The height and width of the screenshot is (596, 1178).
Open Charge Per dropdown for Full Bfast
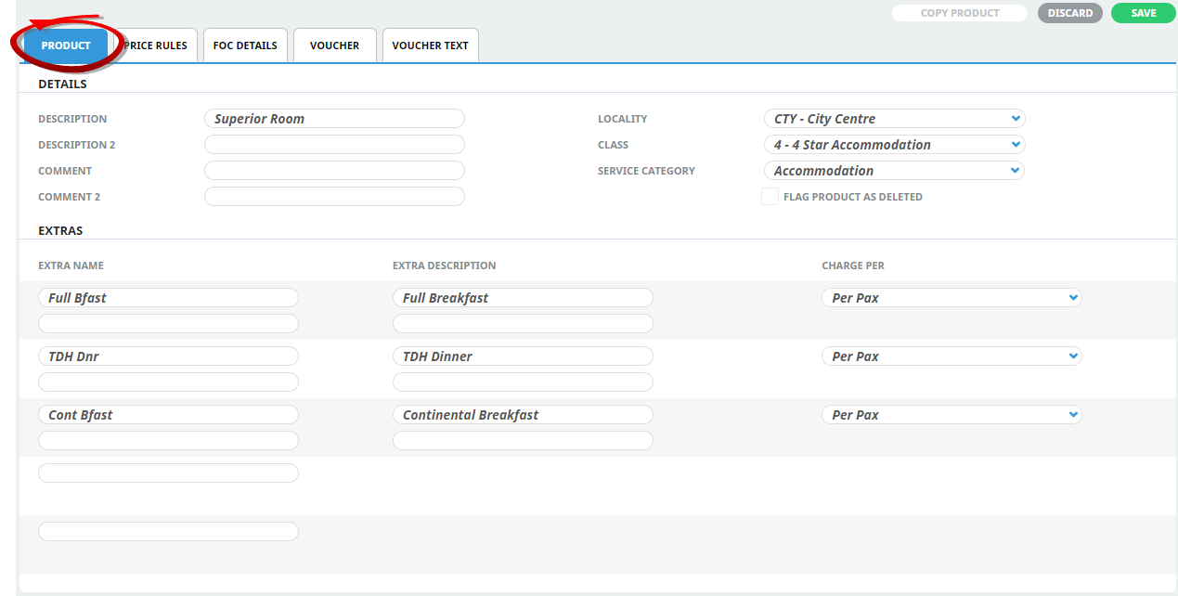[951, 298]
